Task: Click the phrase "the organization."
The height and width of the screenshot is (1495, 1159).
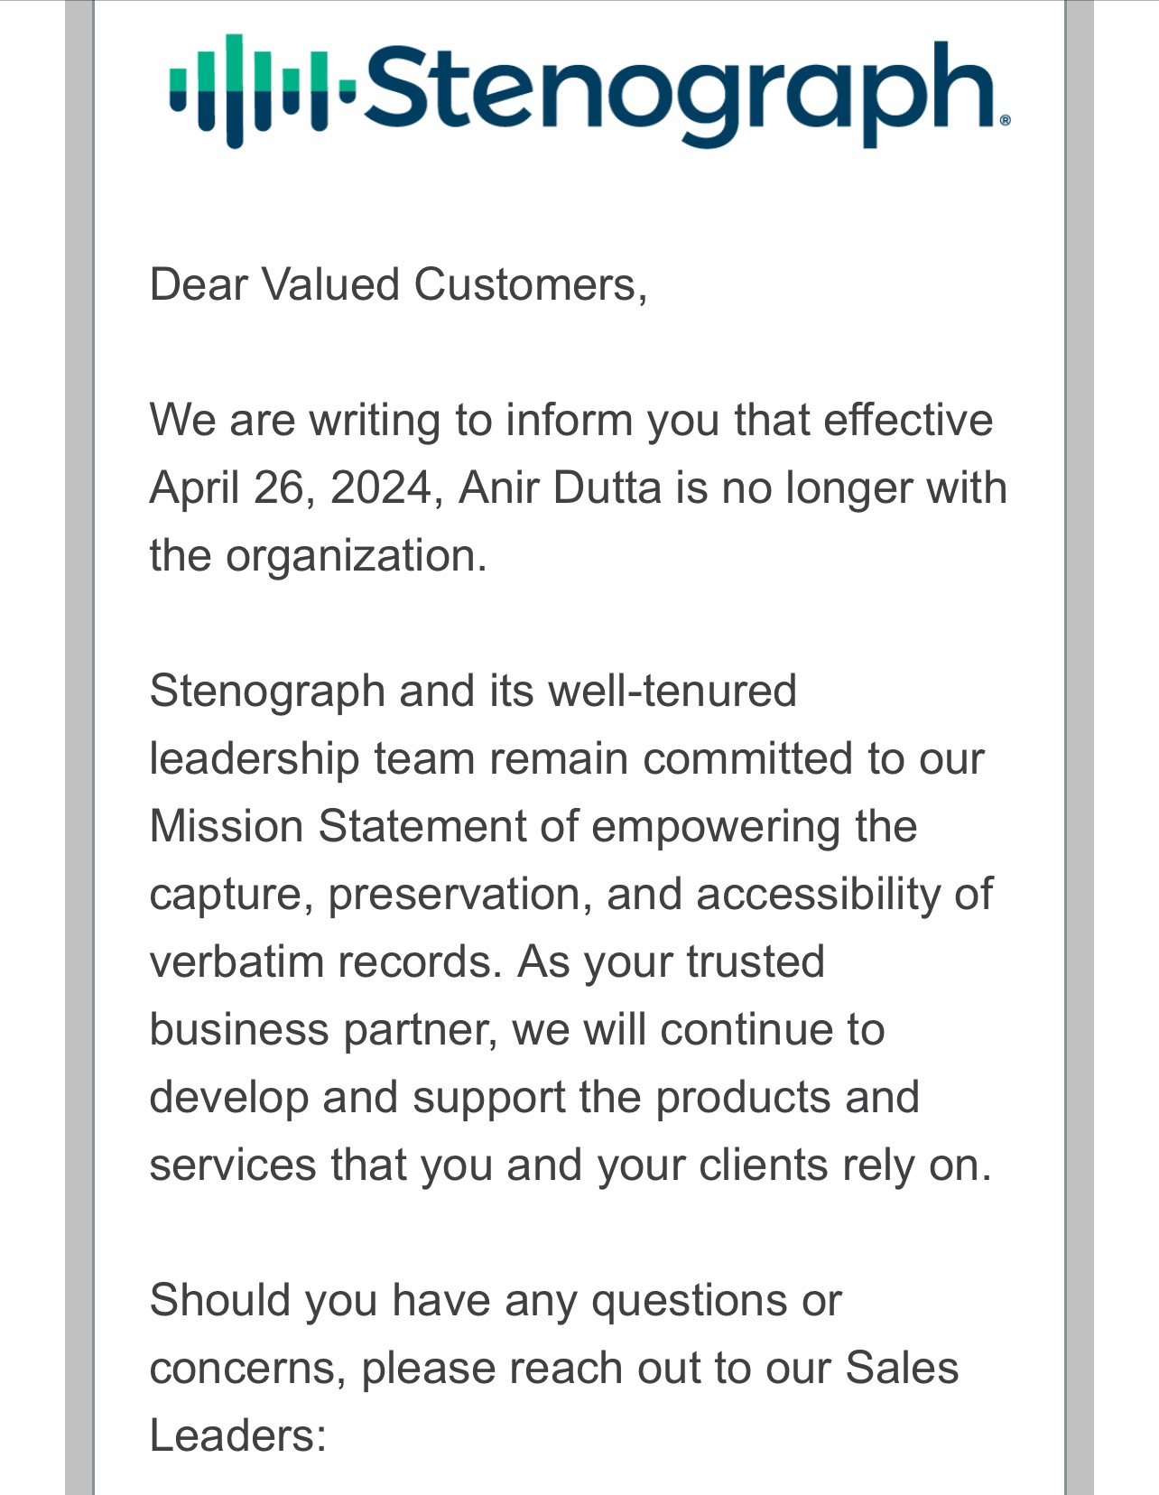Action: click(x=318, y=555)
